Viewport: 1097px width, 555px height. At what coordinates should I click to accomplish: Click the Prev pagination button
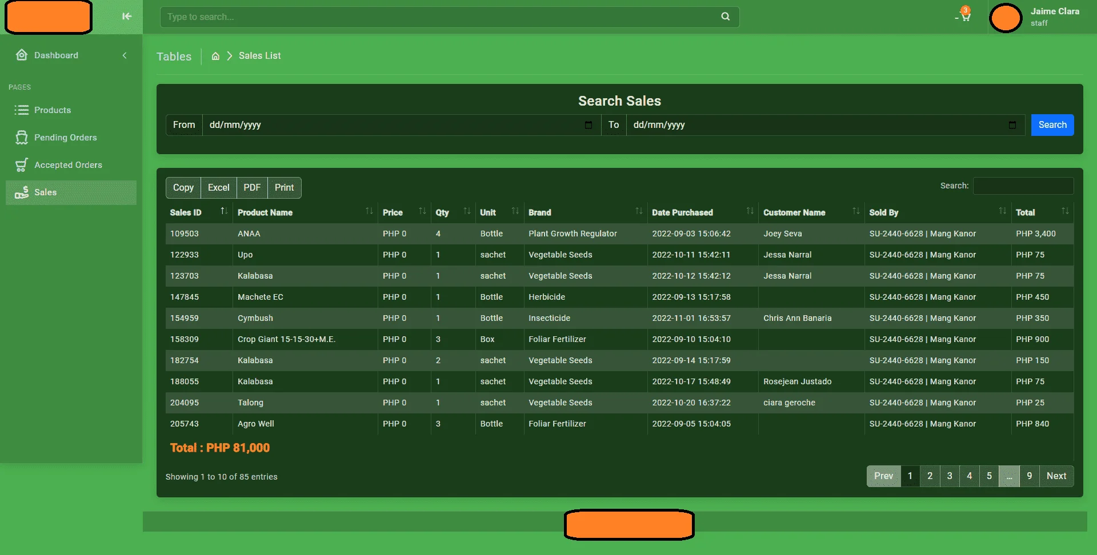tap(883, 476)
